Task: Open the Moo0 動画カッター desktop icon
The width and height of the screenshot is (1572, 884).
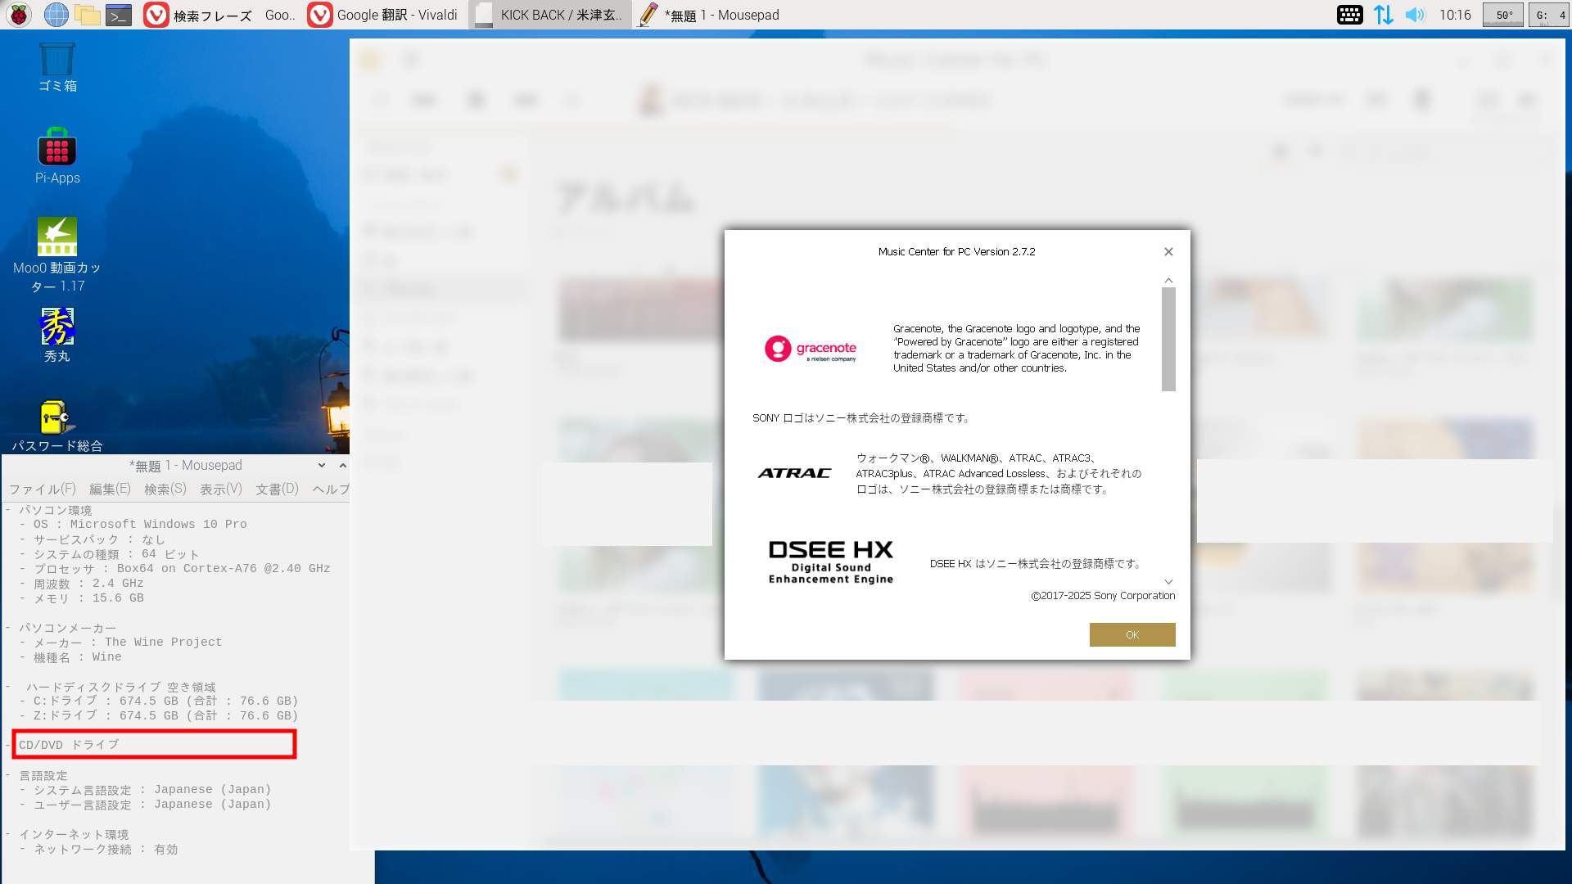Action: coord(57,237)
